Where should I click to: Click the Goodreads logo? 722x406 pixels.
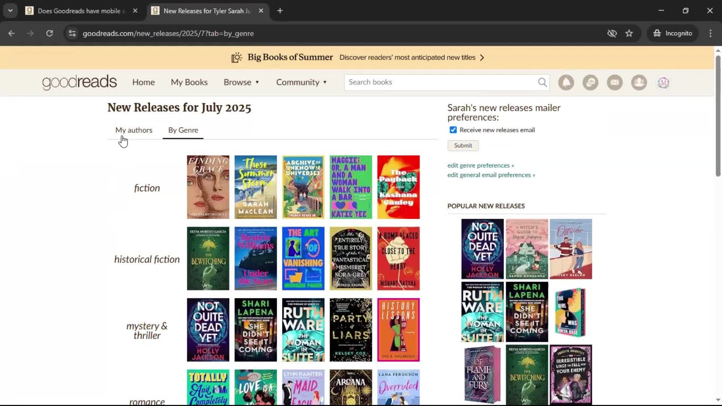tap(79, 82)
